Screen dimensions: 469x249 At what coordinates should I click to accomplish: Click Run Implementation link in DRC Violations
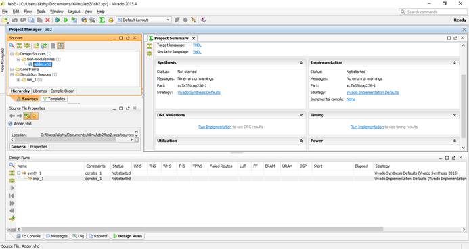[x=215, y=127]
